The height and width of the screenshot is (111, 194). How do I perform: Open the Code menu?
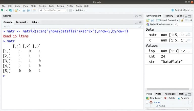[18, 6]
